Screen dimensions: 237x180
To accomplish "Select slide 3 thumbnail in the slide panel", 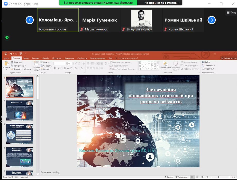I will click(20, 134).
